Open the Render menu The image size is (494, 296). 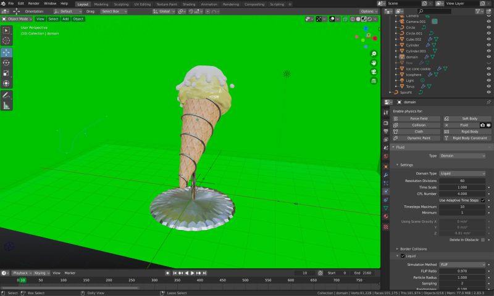pyautogui.click(x=34, y=4)
